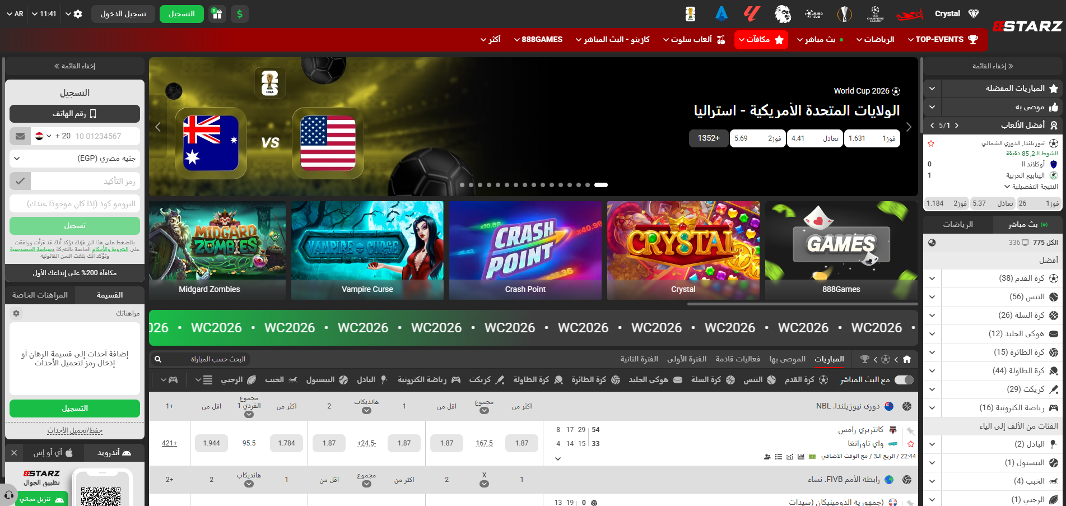Click the green dollar deposit icon
The image size is (1066, 506).
click(x=240, y=14)
